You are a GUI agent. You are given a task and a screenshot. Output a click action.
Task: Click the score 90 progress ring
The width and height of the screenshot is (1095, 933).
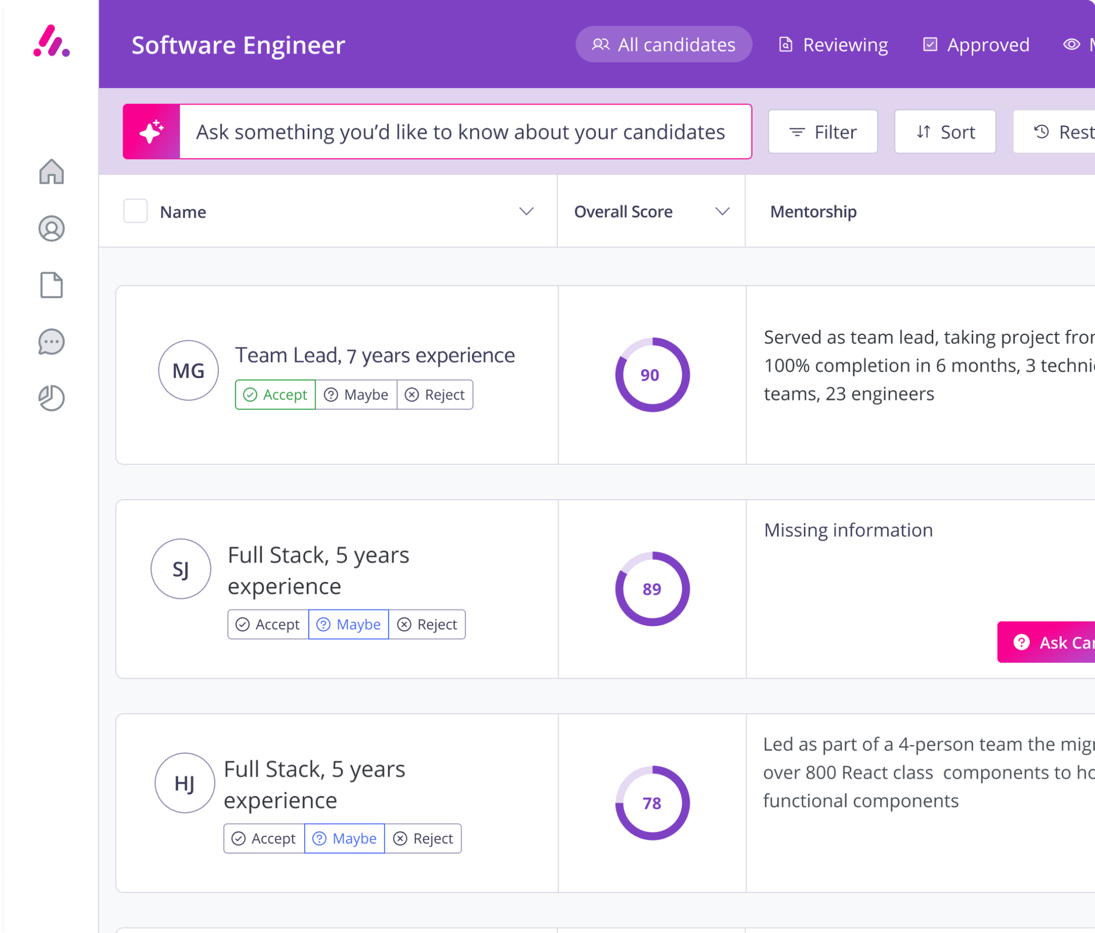[x=652, y=374]
